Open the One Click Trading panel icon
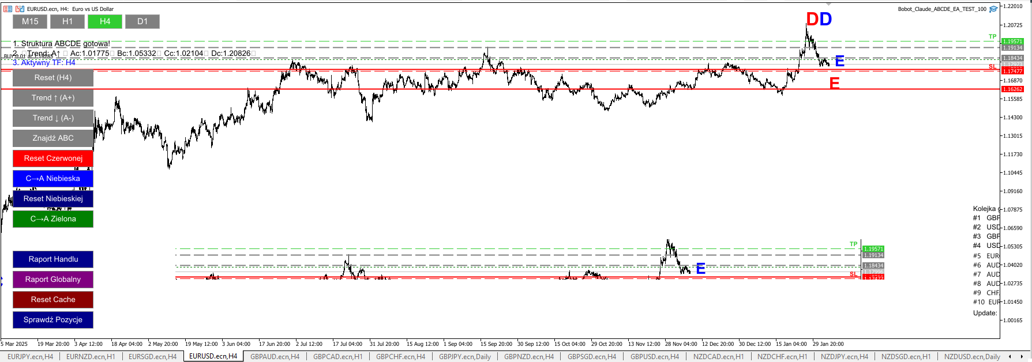1032x362 pixels. (7, 9)
